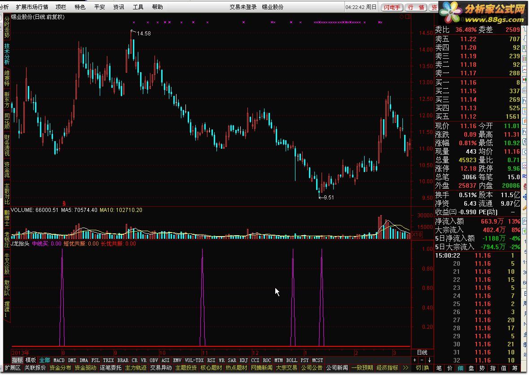
Task: Select the 牛叉诊股 sidebar tab
Action: tap(7, 263)
